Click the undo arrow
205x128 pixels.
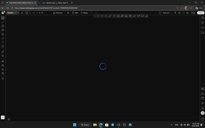[92, 13]
